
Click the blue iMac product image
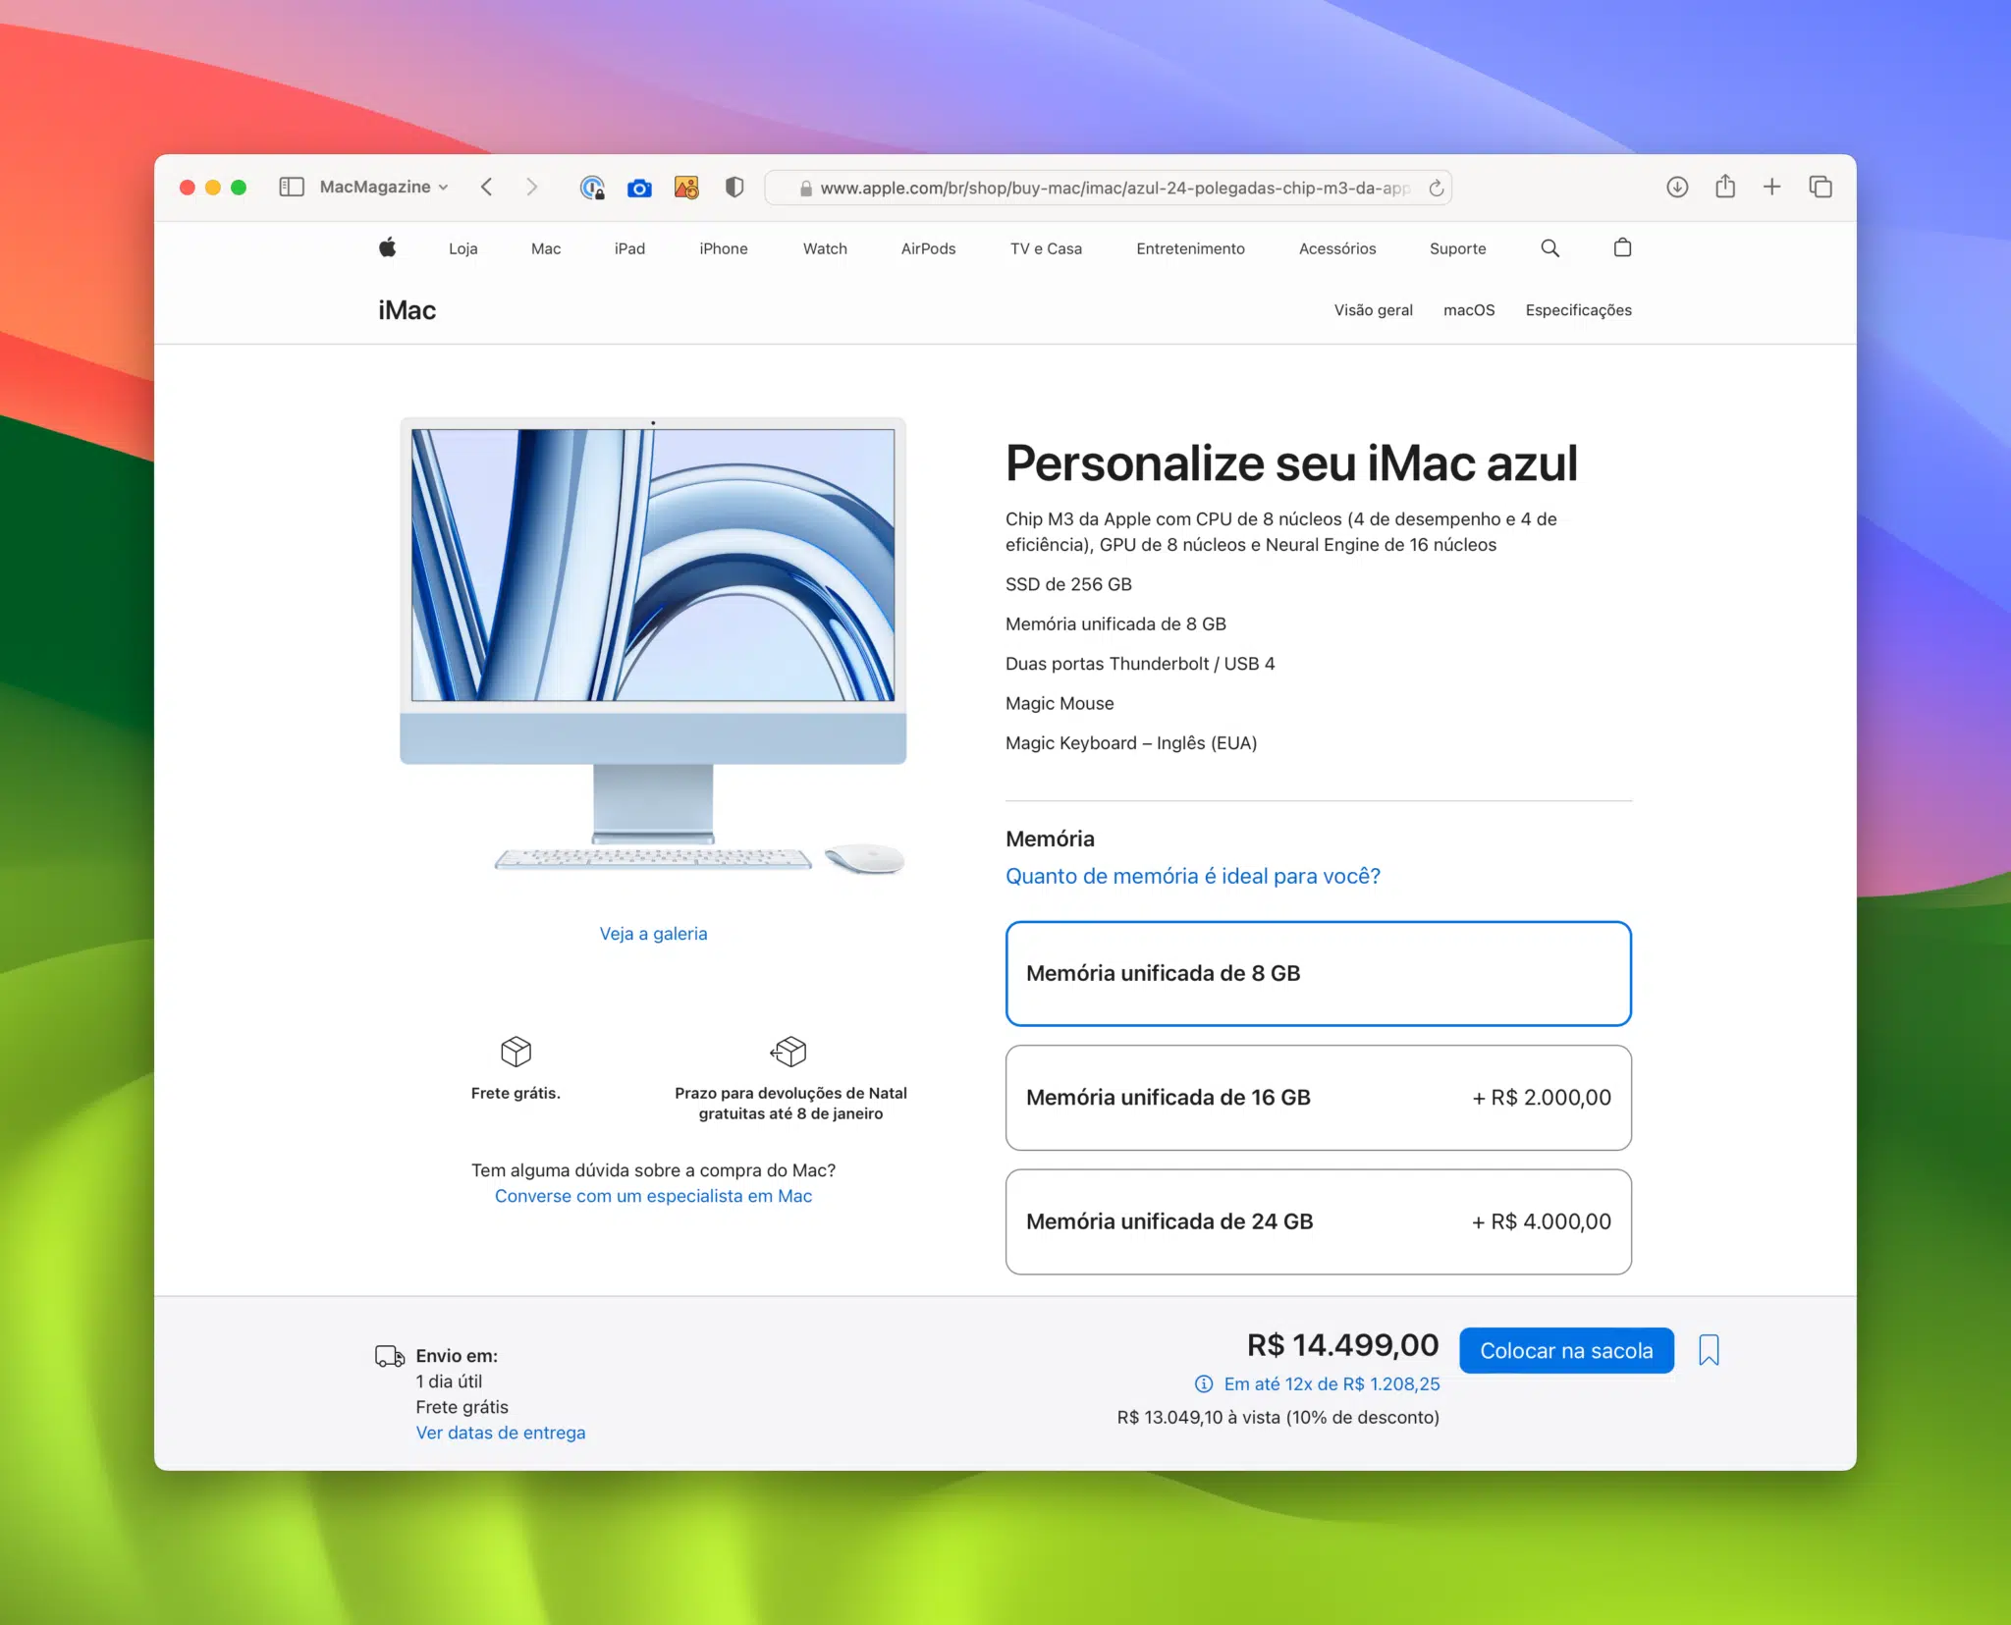[x=653, y=645]
